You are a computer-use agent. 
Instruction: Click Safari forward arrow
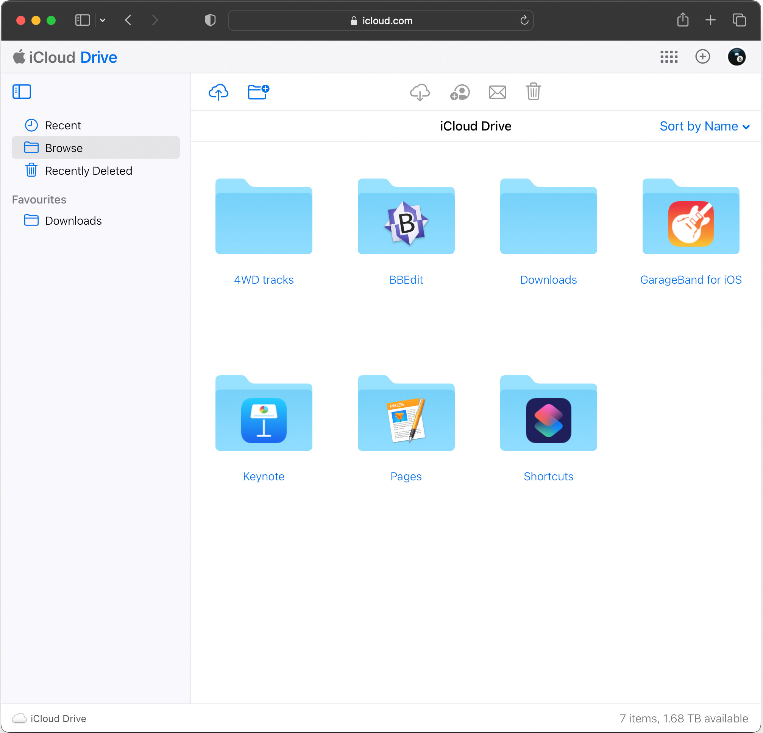pyautogui.click(x=155, y=20)
